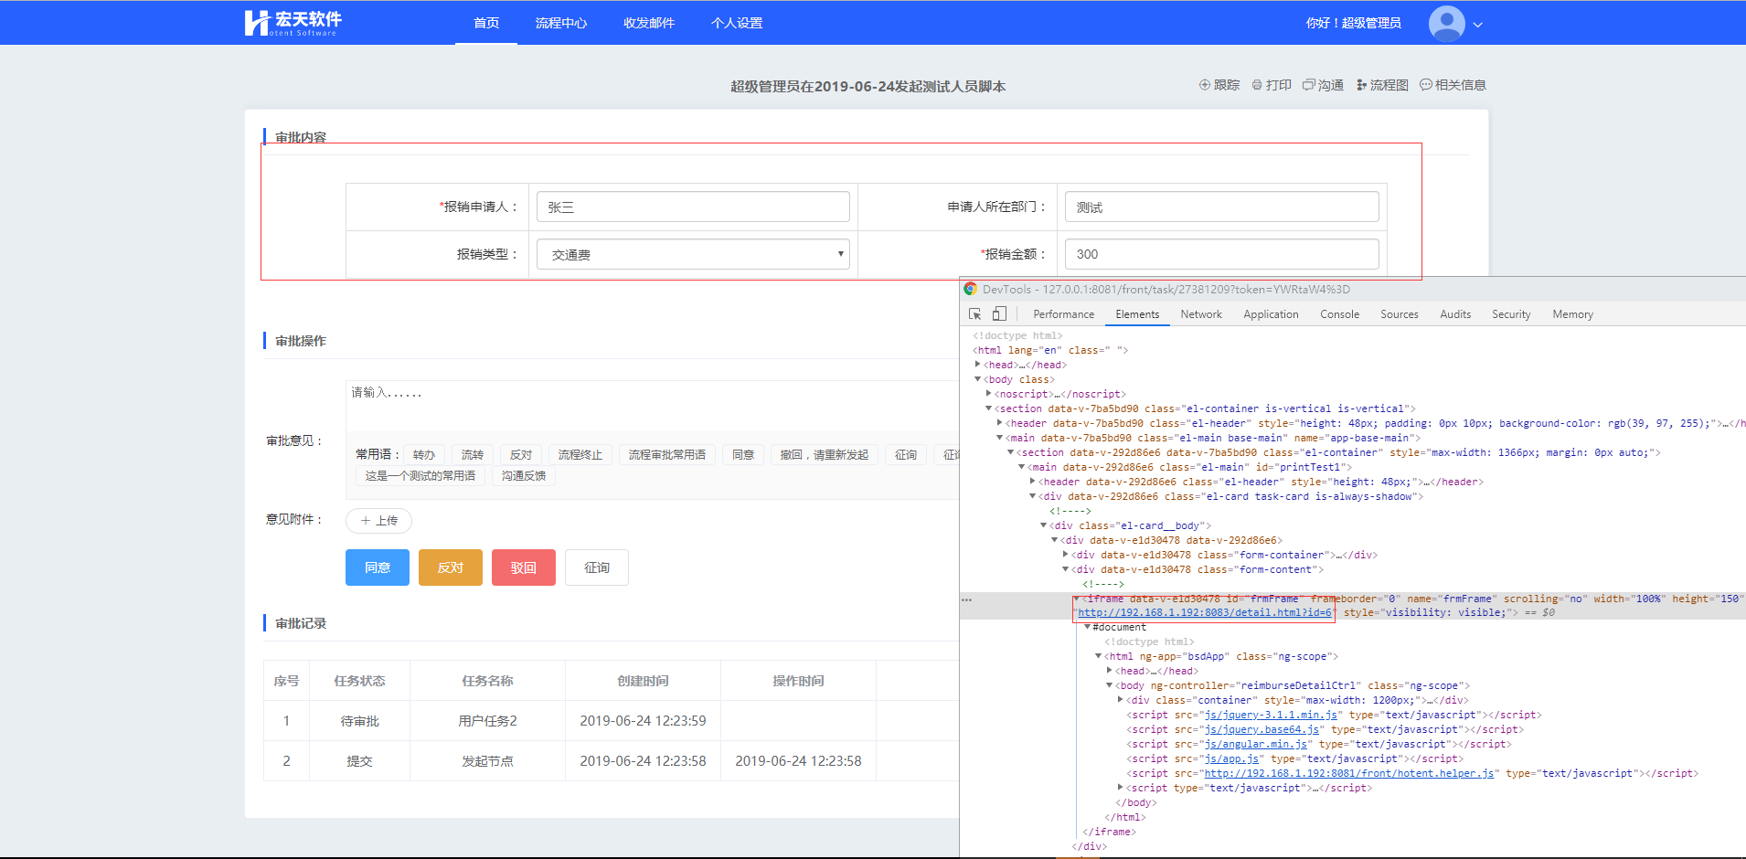1746x859 pixels.
Task: Switch to DevTools Audits tab
Action: point(1455,314)
